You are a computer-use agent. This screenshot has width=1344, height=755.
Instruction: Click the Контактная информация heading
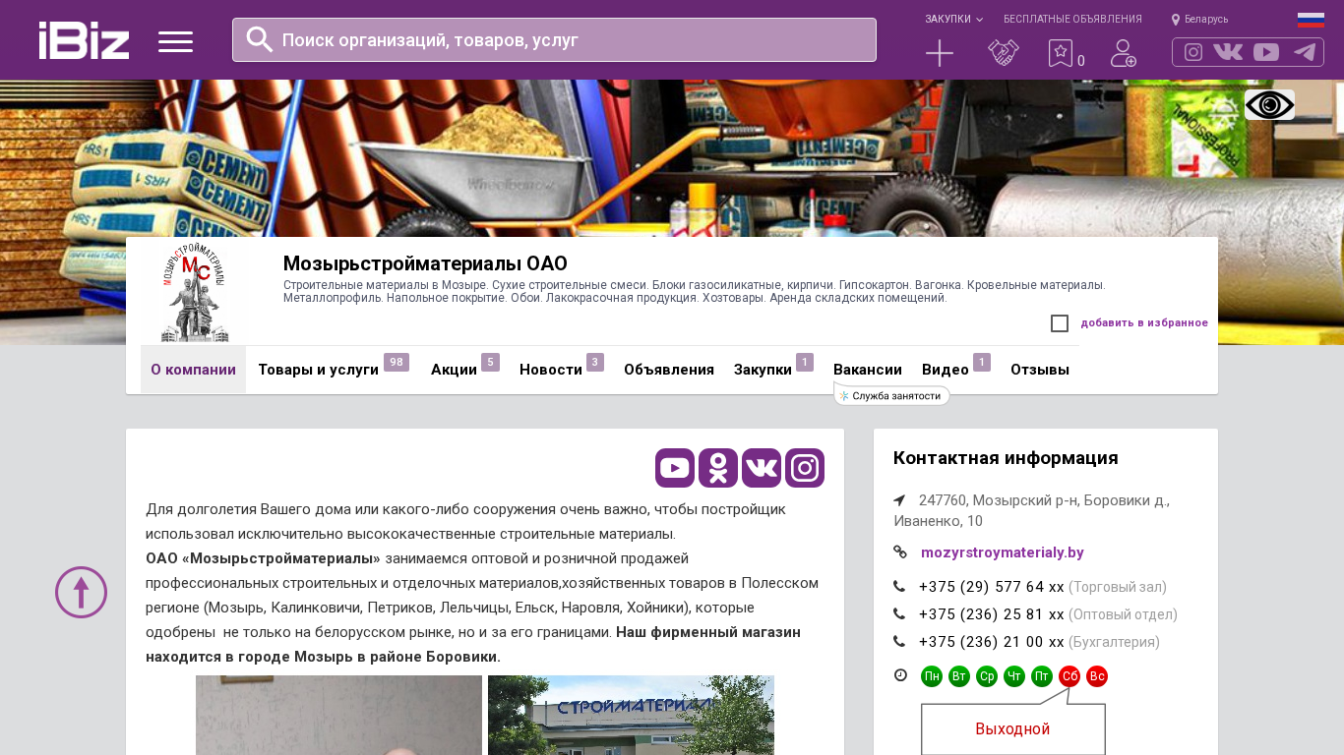[x=1006, y=458]
